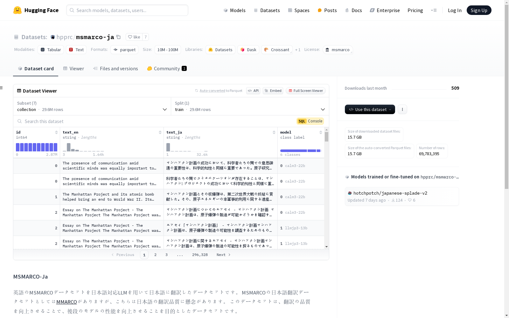Open the Use this dataset dropdown
The height and width of the screenshot is (318, 509).
coord(370,109)
